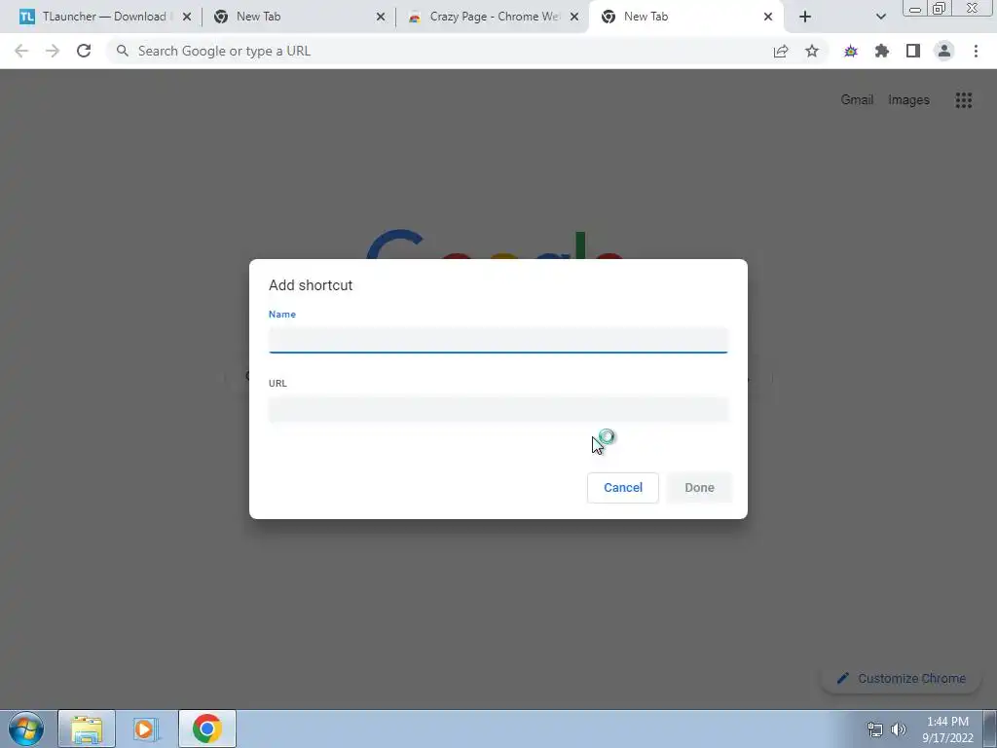Bookmark this tab with the star icon
Screen dimensions: 997x748
pos(812,51)
